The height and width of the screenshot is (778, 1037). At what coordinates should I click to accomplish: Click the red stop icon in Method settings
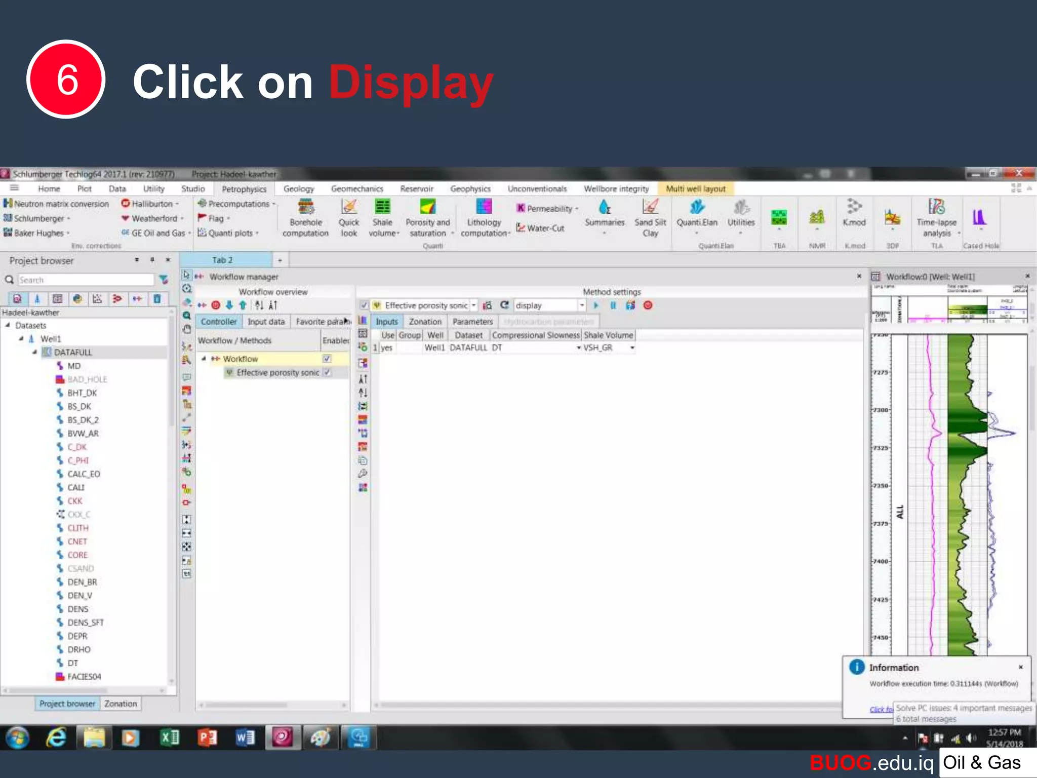[x=648, y=305]
